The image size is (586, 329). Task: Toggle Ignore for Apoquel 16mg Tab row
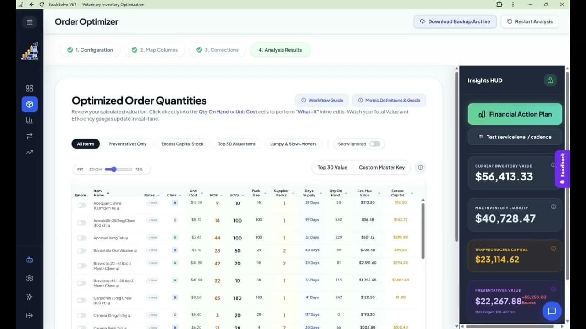pos(81,238)
